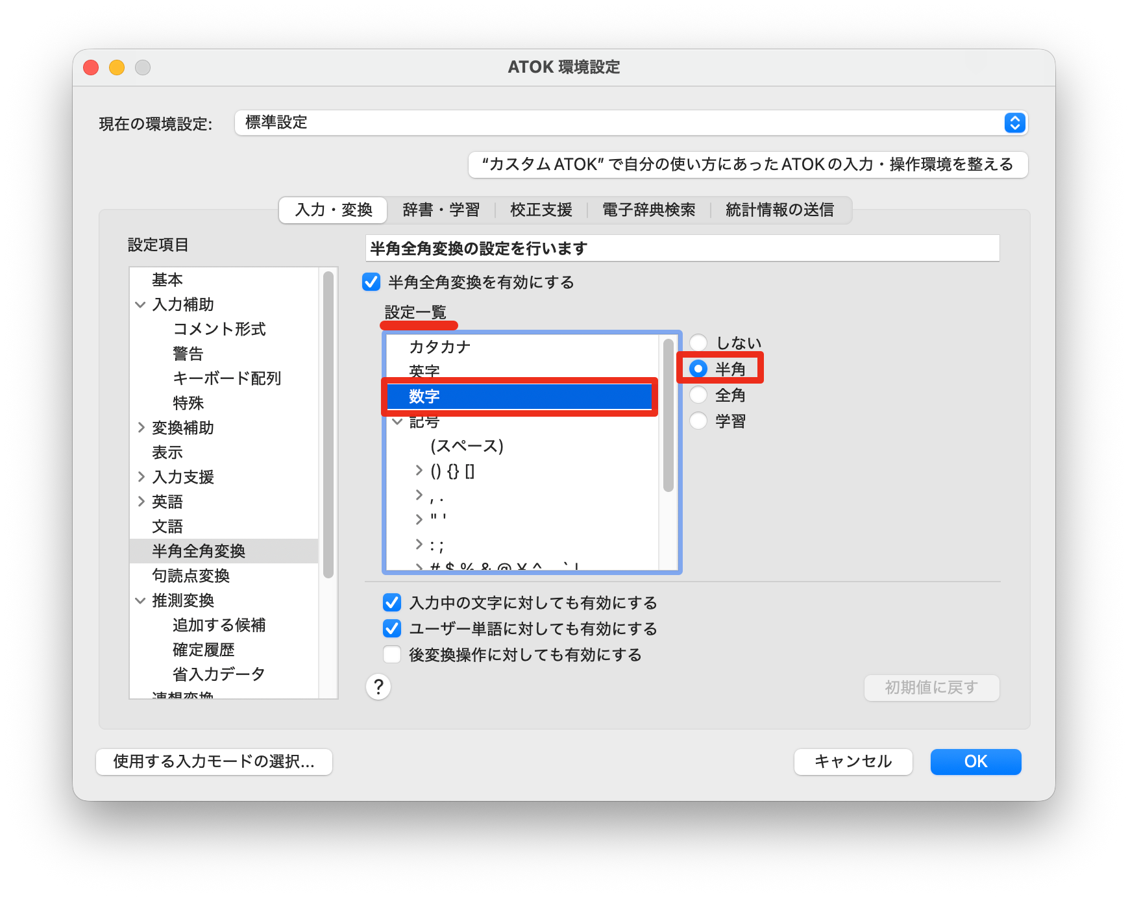Expand the 入力支援 tree item
The width and height of the screenshot is (1128, 897).
140,477
